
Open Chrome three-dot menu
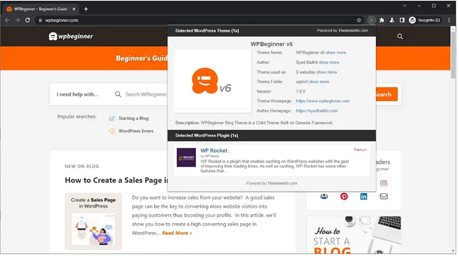click(x=449, y=20)
